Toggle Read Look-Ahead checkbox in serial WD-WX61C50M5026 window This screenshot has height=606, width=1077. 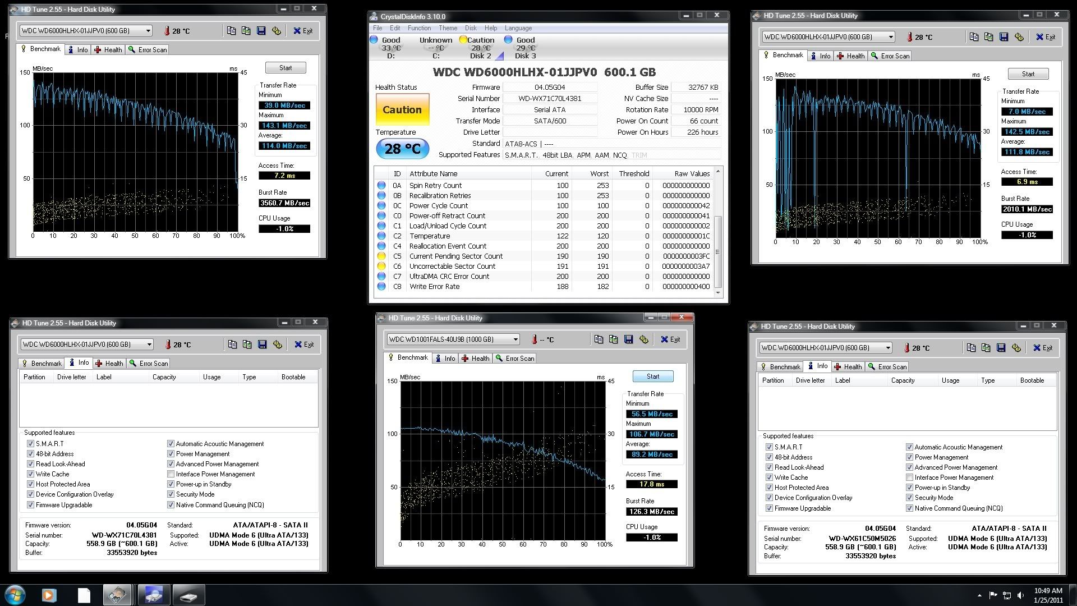pyautogui.click(x=769, y=467)
